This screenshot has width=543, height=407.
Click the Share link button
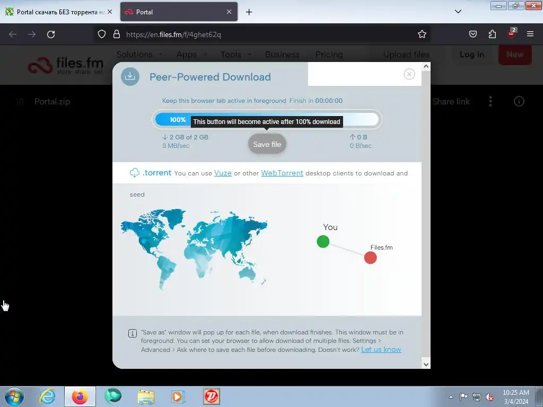coord(451,101)
